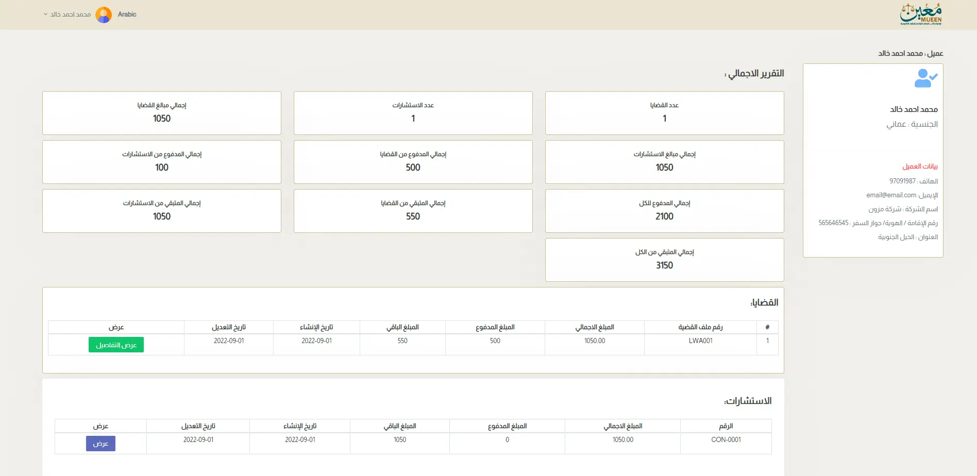The height and width of the screenshot is (476, 977).
Task: Click تاريخ الإنشاء header in the cases table
Action: click(x=316, y=327)
